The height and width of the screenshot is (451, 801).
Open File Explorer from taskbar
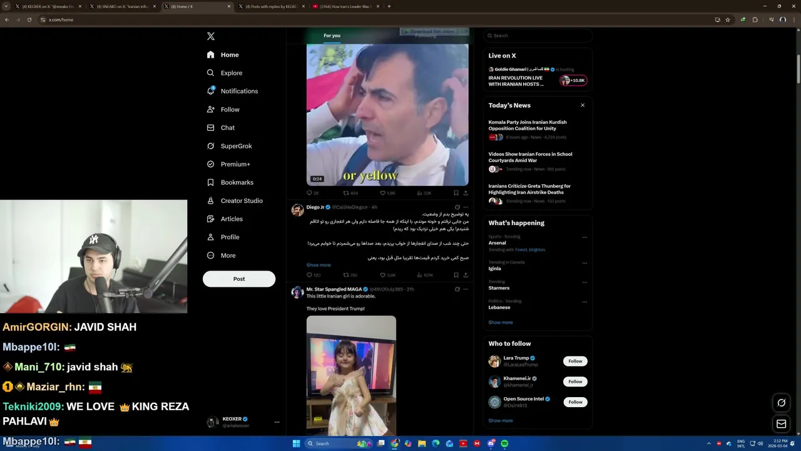[422, 443]
